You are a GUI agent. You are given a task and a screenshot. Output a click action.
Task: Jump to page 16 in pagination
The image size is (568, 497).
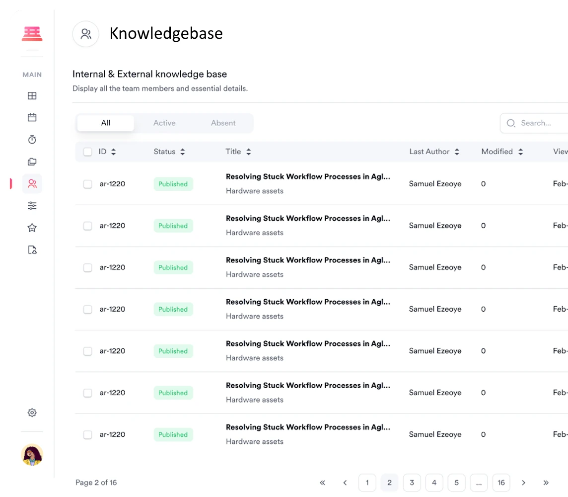[x=501, y=483]
